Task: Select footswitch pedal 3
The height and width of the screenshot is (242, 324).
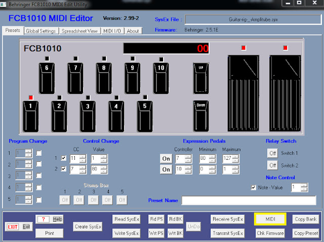Action: [88, 116]
